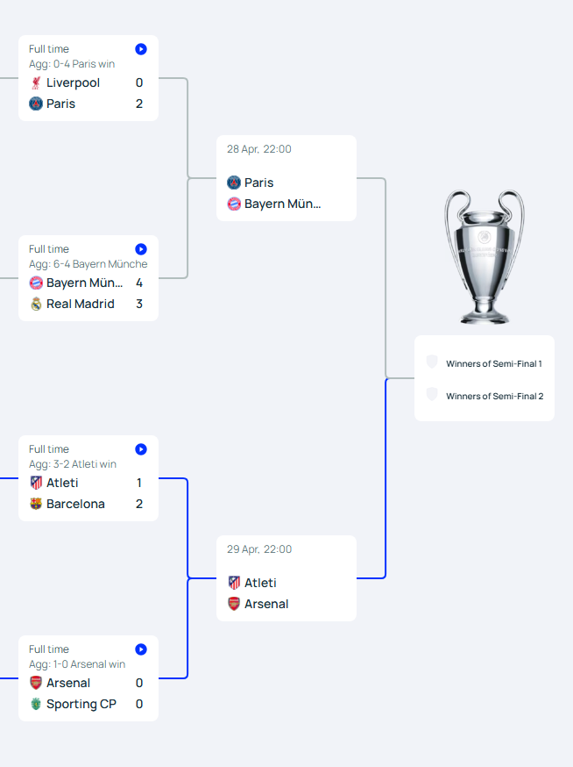Click Bayern München crest in semi-final card
The height and width of the screenshot is (767, 573).
coord(234,204)
